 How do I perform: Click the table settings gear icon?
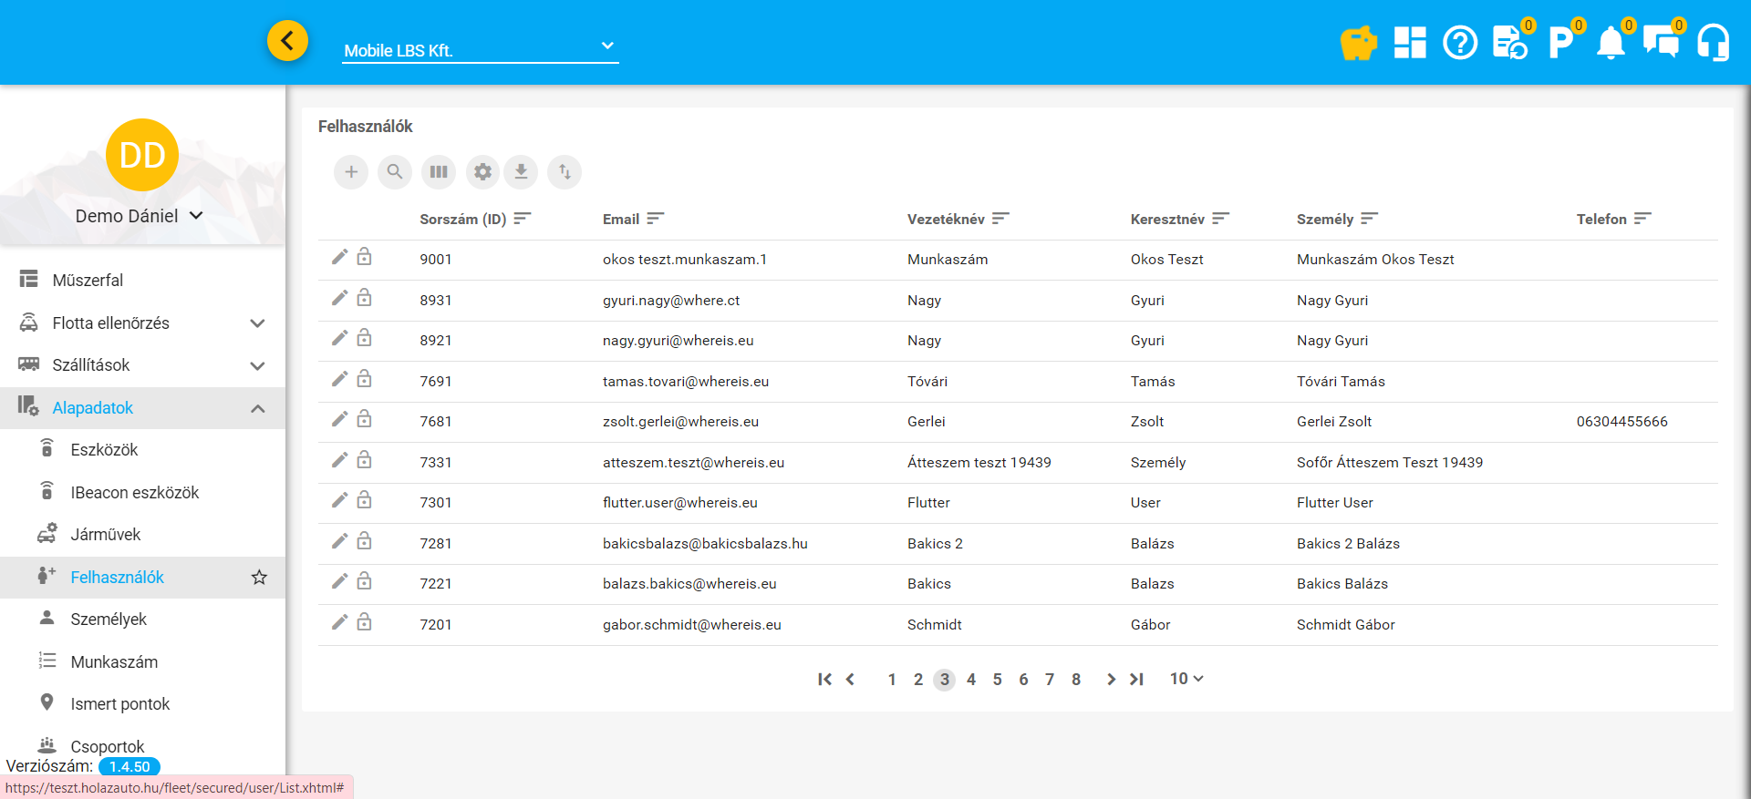pos(482,171)
